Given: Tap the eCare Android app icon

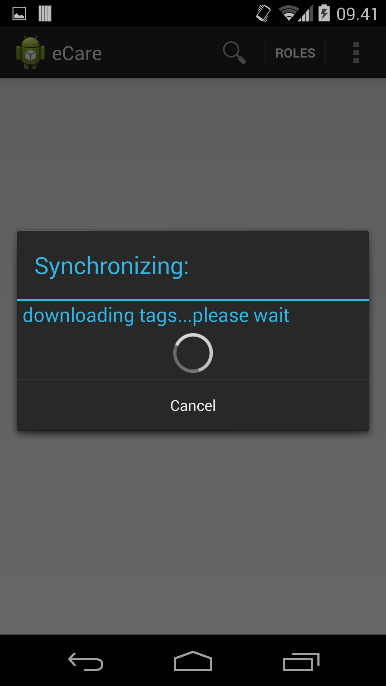Looking at the screenshot, I should tap(30, 53).
